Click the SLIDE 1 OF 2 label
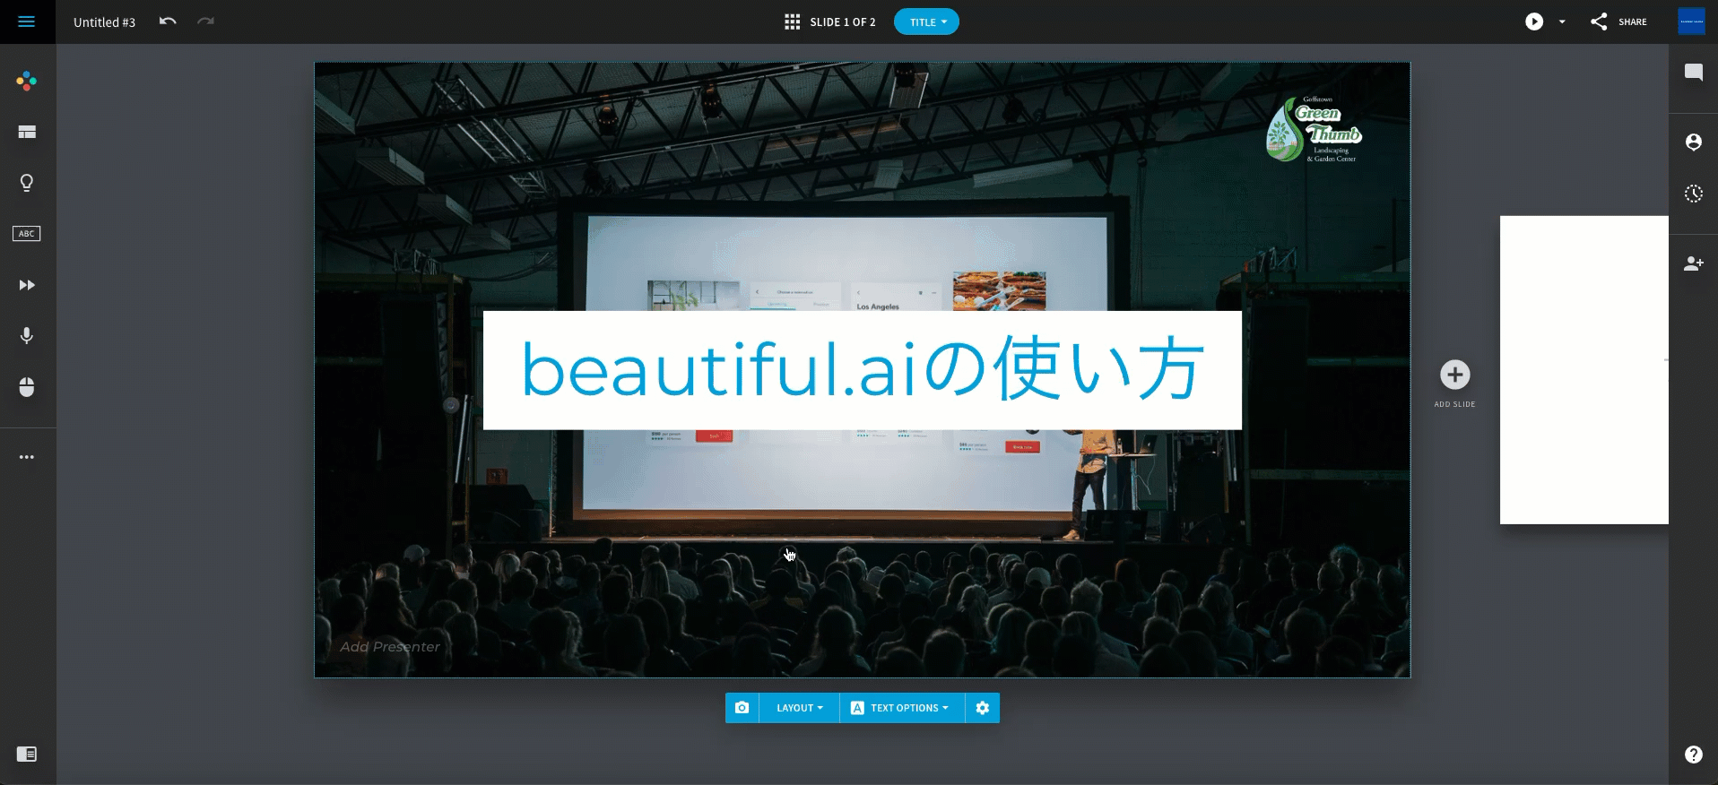 pyautogui.click(x=843, y=22)
